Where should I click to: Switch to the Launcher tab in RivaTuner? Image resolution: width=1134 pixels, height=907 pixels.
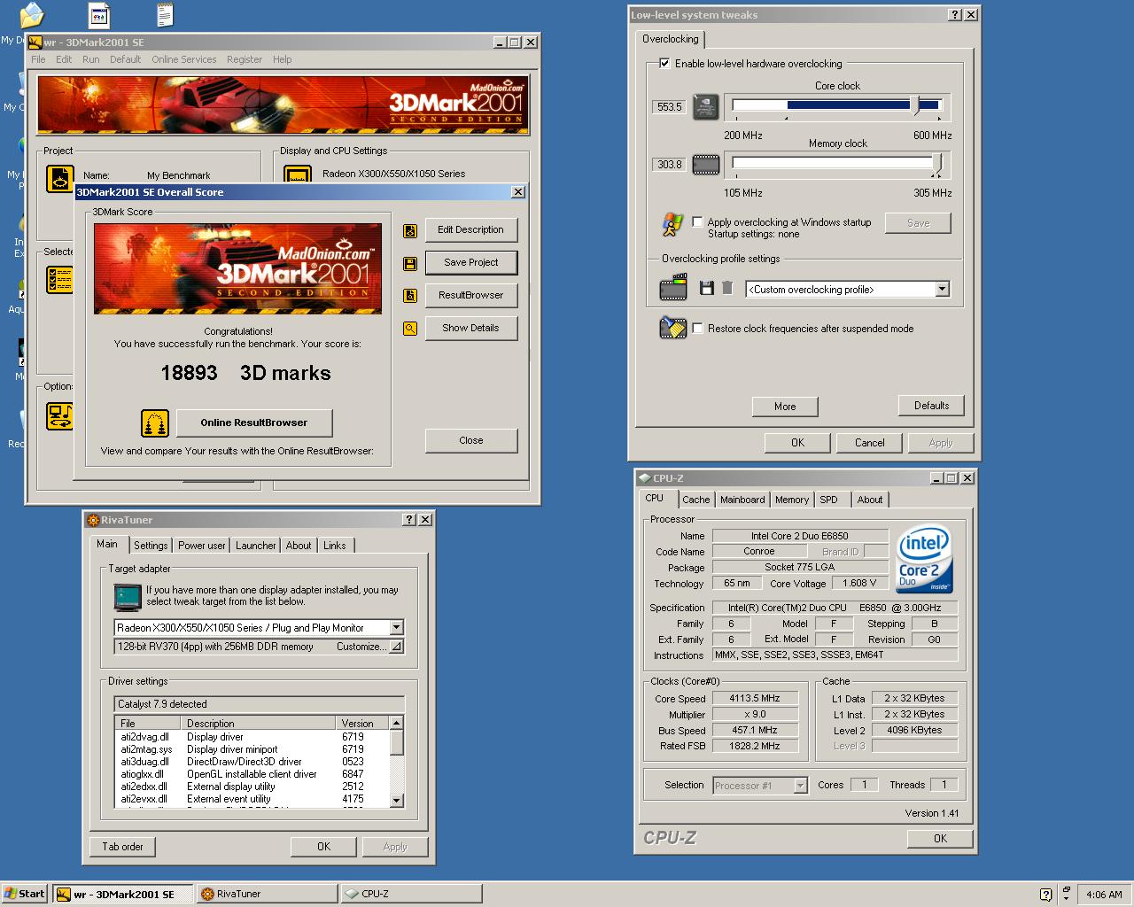[x=256, y=546]
